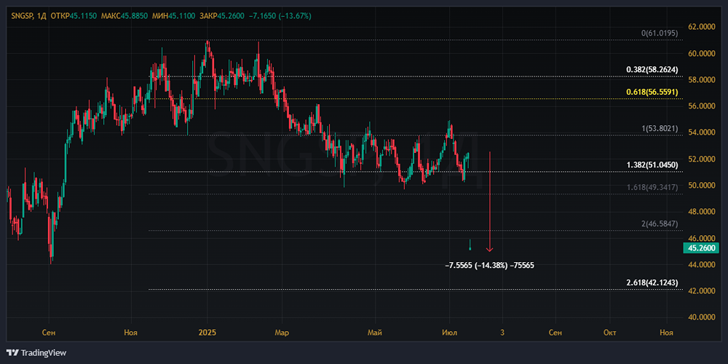Click the 44.0000 price axis label
Viewport: 728px width, 364px height.
701,265
